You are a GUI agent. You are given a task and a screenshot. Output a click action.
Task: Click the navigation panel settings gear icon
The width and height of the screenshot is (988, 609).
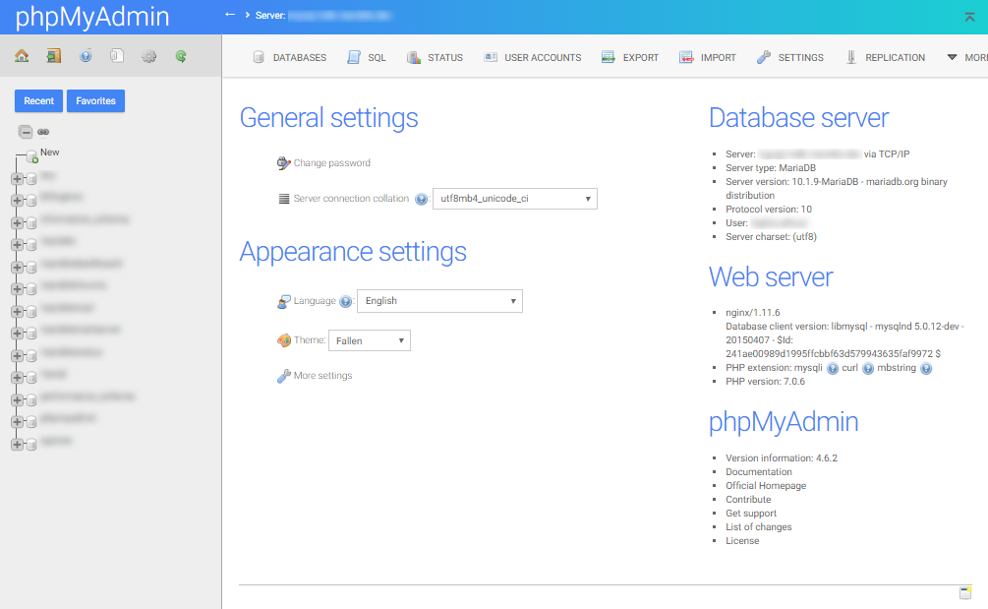[x=148, y=56]
